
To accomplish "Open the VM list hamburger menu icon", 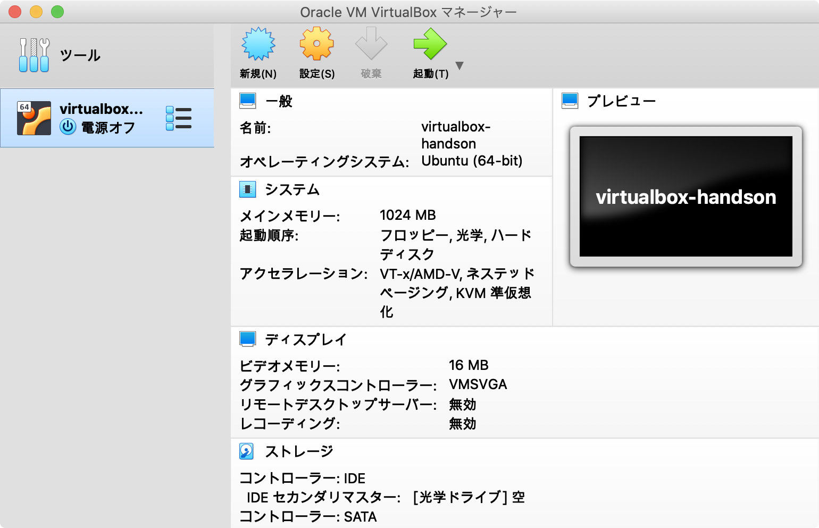I will [179, 118].
